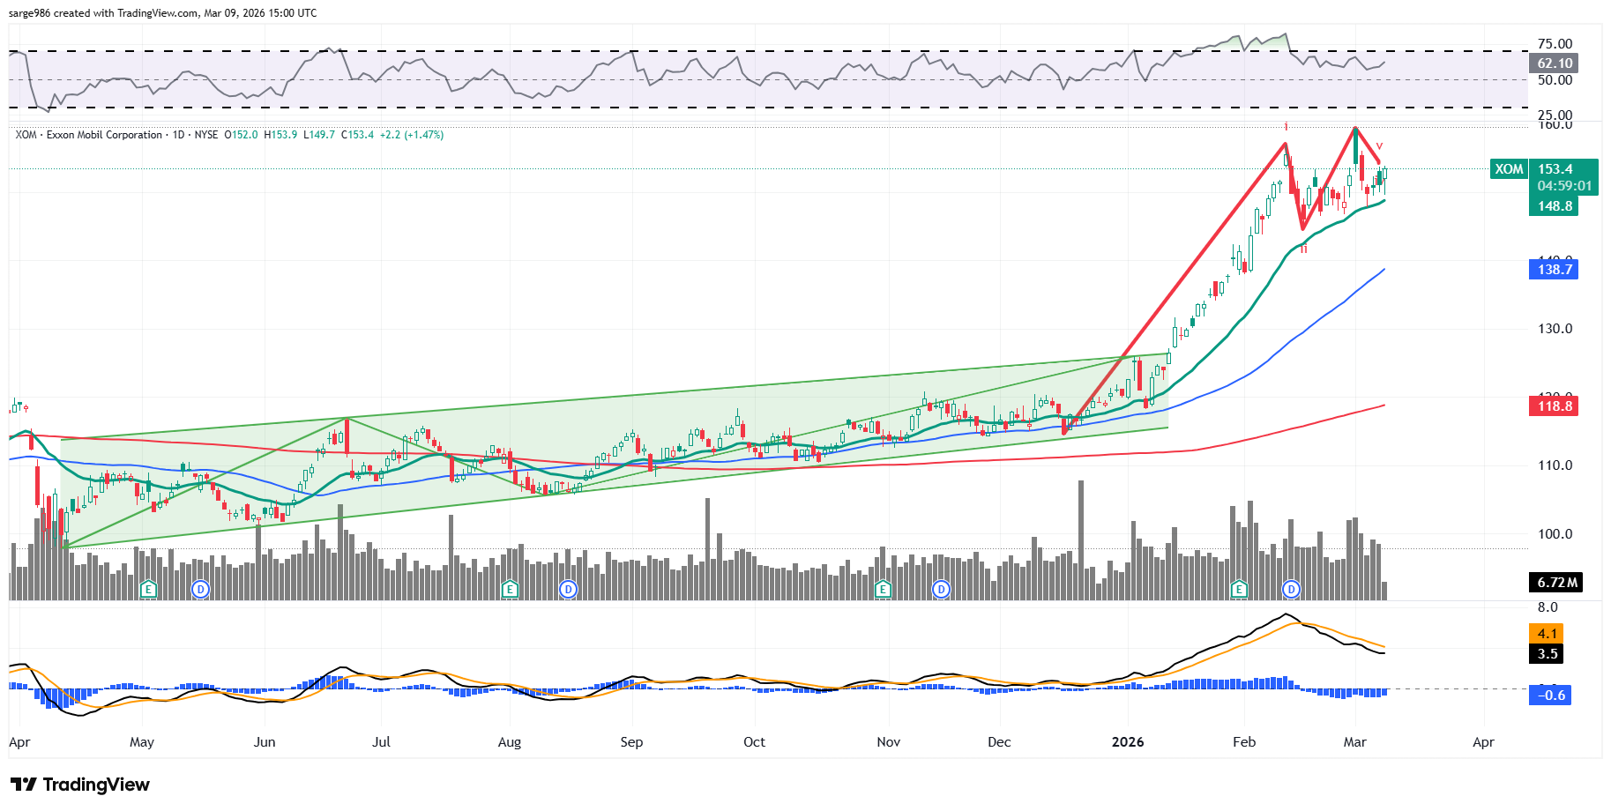Click the green XOM ticker price tag

1509,169
